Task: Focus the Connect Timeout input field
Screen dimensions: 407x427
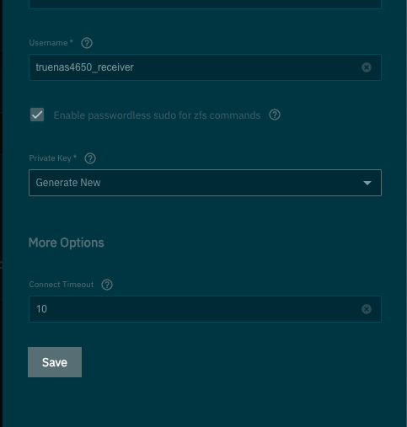Action: [205, 309]
